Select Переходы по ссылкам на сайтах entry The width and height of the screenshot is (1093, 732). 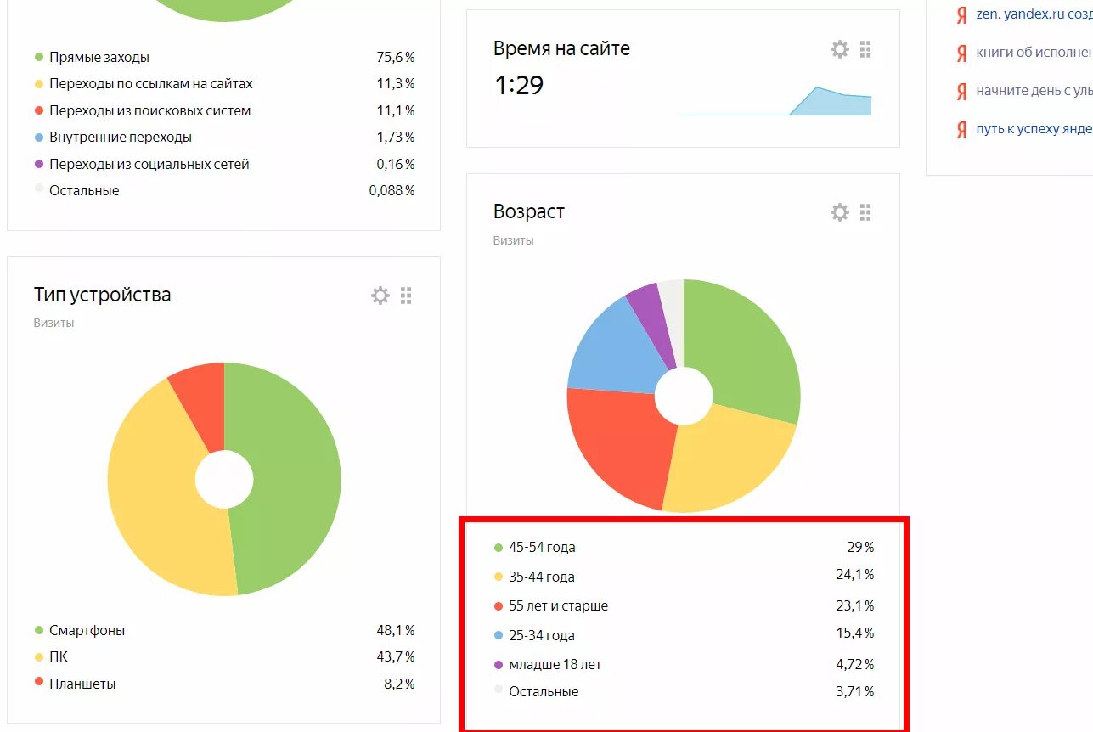tap(151, 84)
